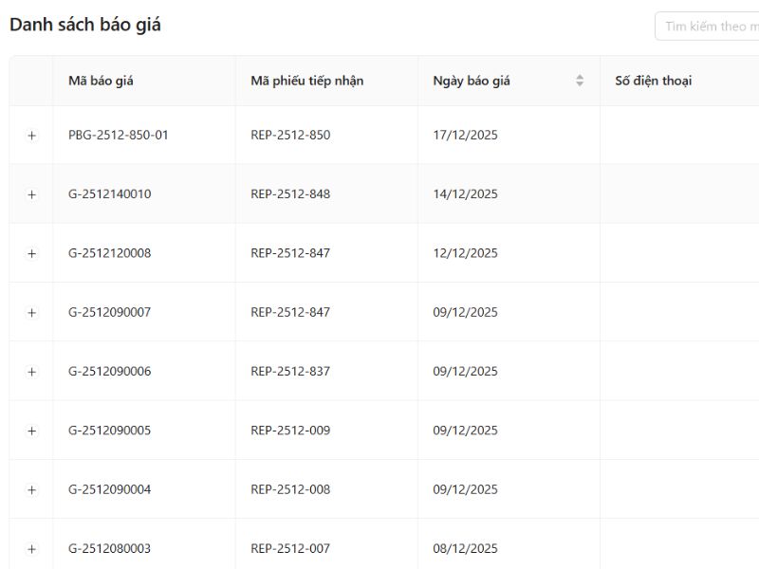Select receipt code REP-2512-850

click(290, 135)
